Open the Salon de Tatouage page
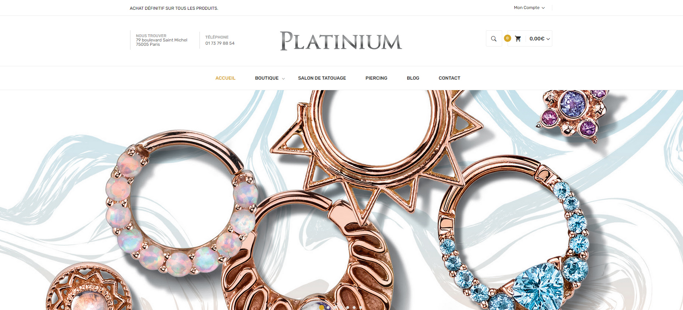Screen dimensions: 683x310 click(x=322, y=78)
